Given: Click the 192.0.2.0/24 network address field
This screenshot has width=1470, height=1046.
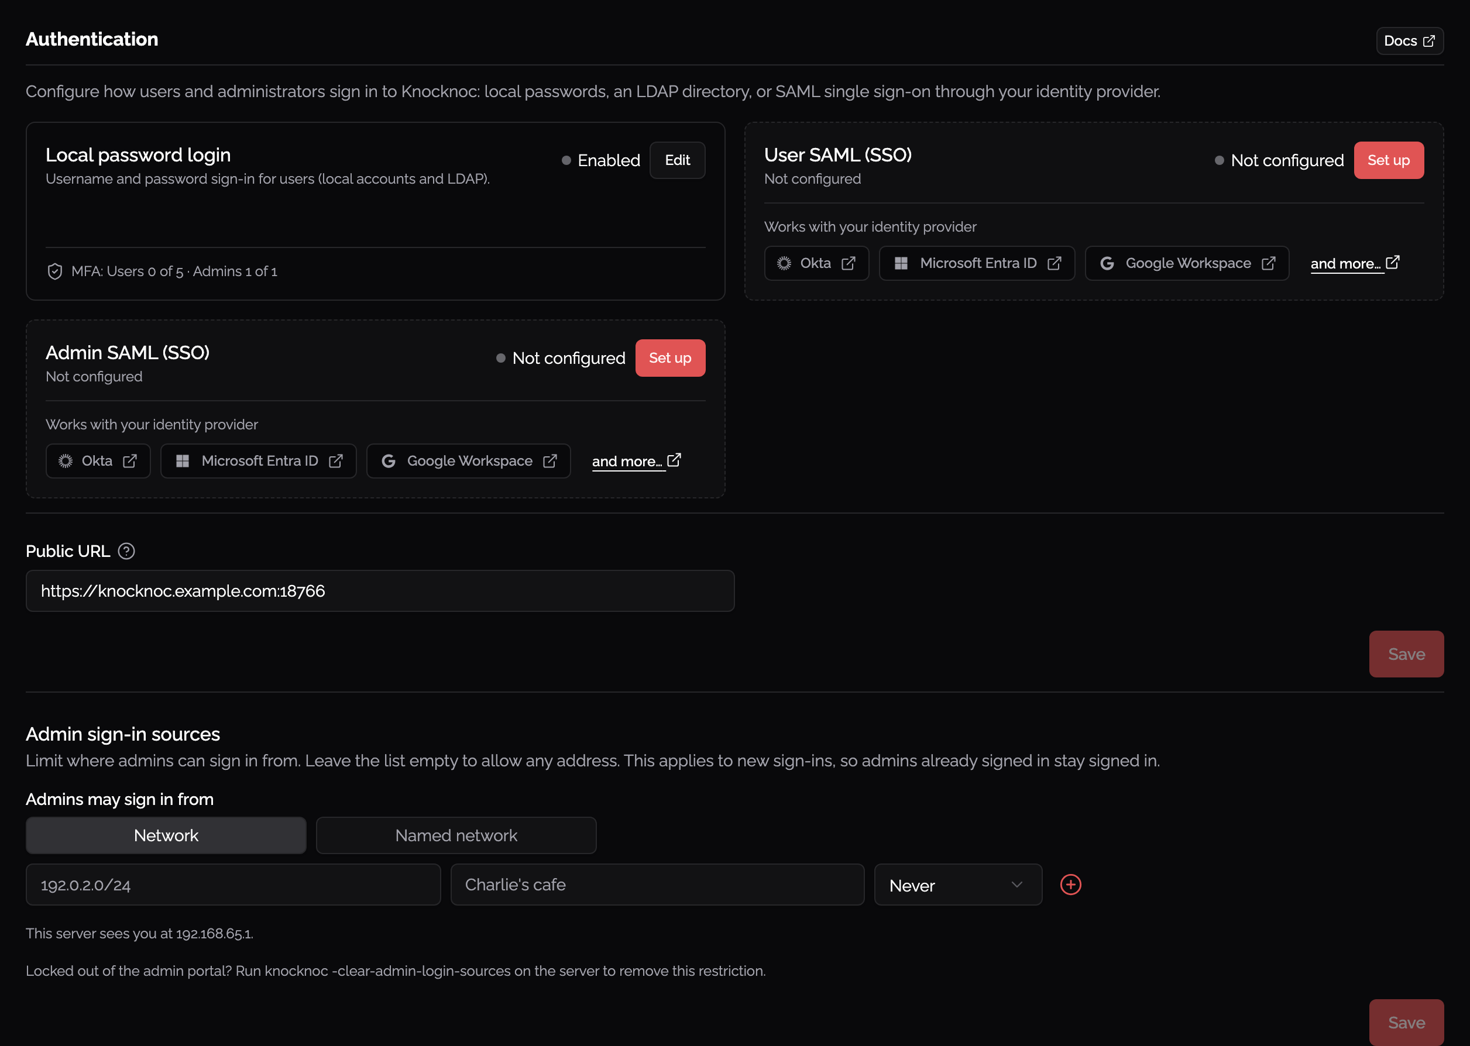Looking at the screenshot, I should 233,885.
